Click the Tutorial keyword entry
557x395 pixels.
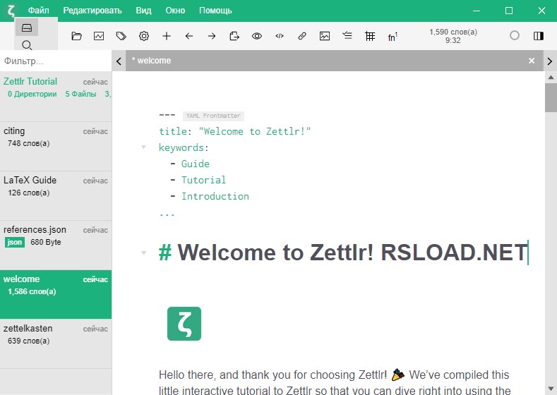click(203, 180)
